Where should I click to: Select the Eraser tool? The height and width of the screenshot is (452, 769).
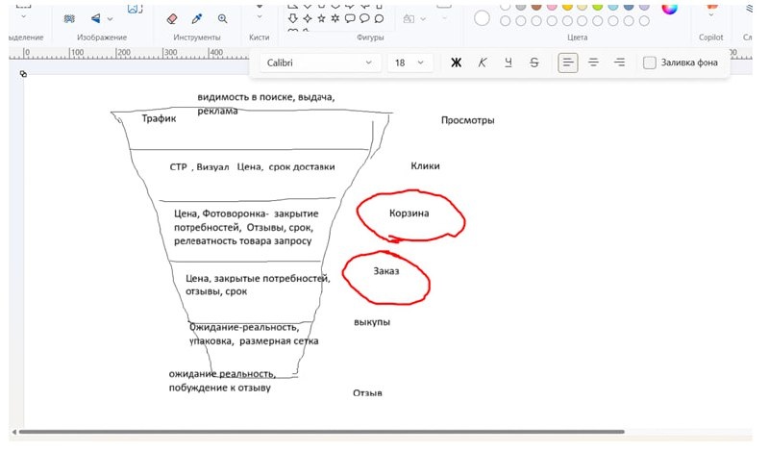(172, 18)
